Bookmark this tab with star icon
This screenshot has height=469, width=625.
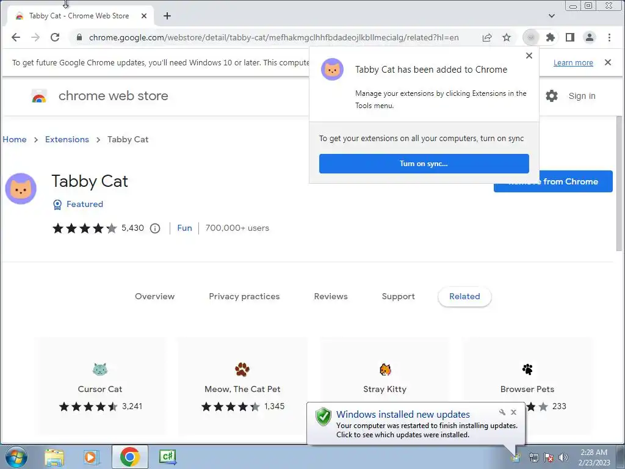tap(506, 37)
